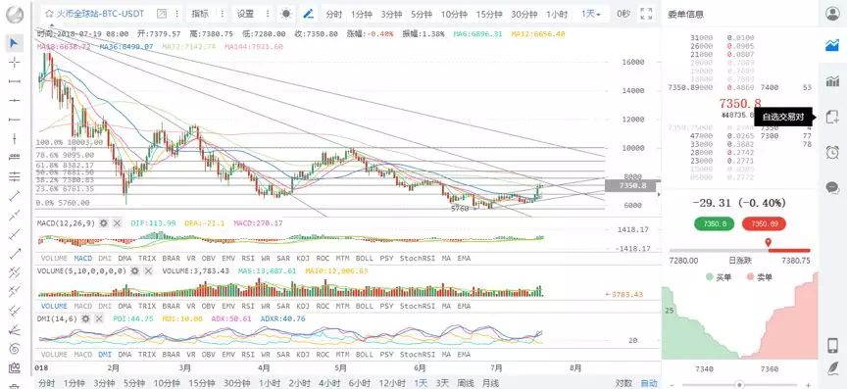Open the 设置 settings menu
This screenshot has width=847, height=389.
(x=245, y=14)
